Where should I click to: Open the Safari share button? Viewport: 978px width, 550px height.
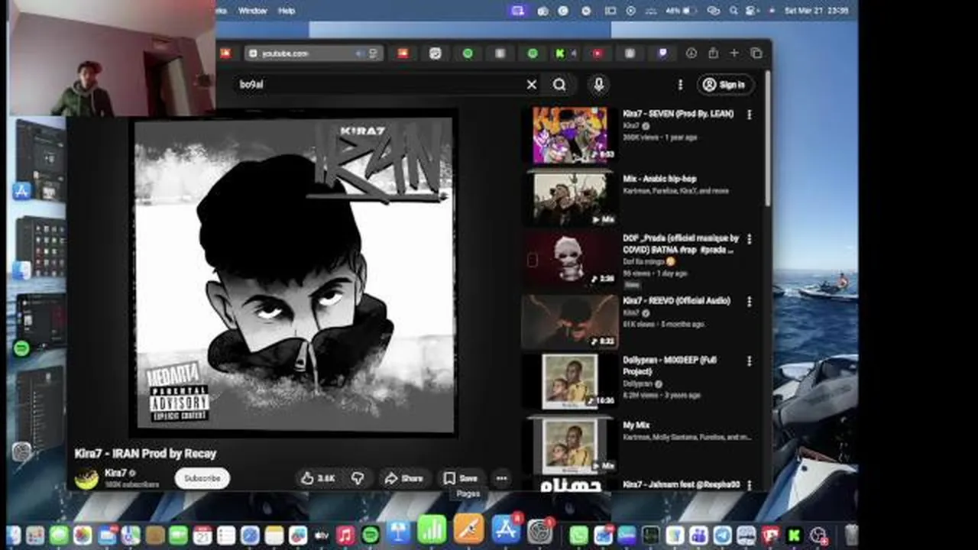tap(713, 53)
